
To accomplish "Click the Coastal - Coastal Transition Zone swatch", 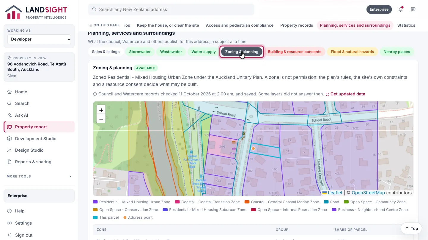I will tap(177, 202).
